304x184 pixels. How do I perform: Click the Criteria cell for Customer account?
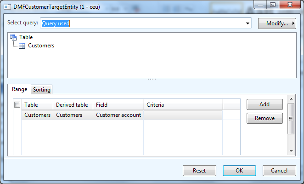coord(183,115)
